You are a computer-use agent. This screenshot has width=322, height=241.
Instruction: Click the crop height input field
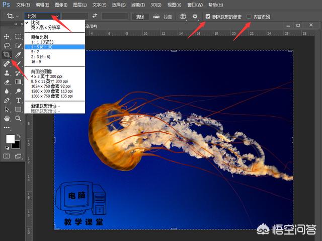click(x=115, y=16)
